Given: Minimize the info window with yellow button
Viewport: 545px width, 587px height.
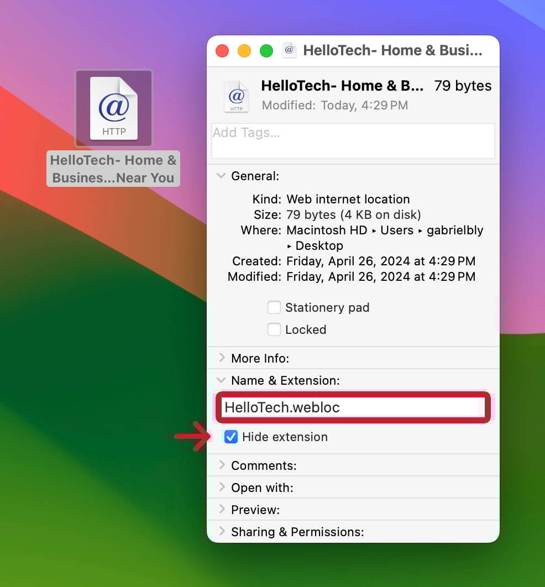Looking at the screenshot, I should point(244,51).
